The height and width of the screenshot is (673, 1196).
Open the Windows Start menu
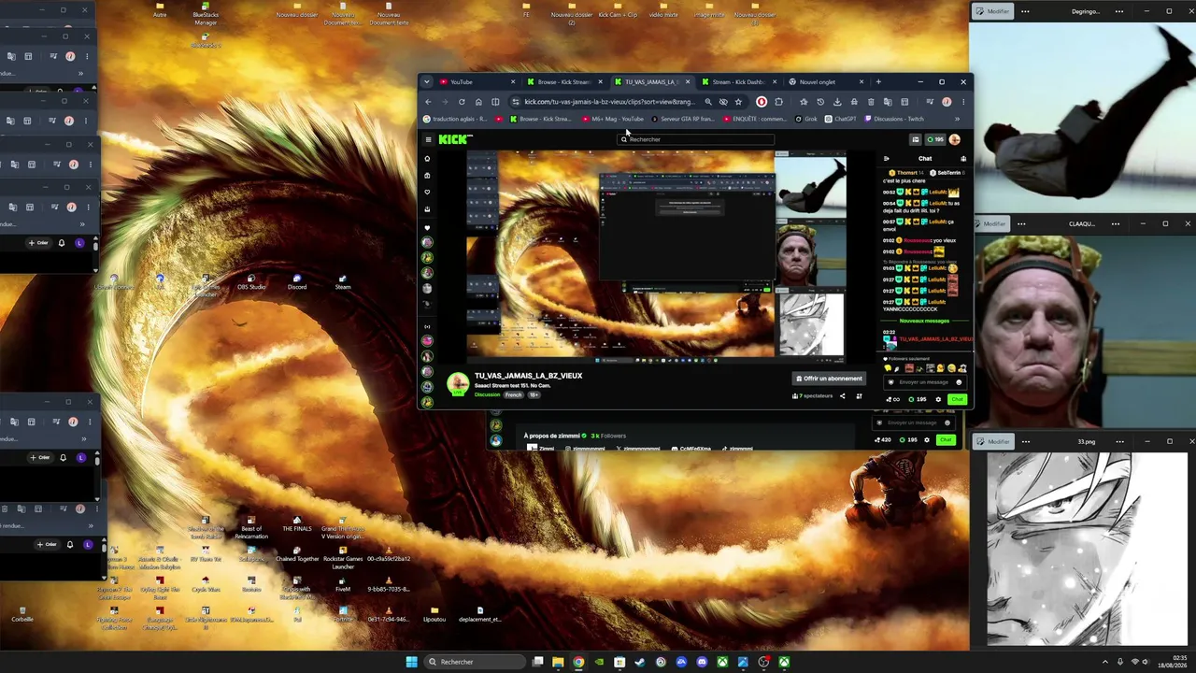pos(411,662)
